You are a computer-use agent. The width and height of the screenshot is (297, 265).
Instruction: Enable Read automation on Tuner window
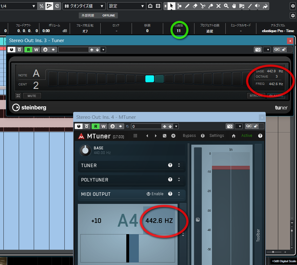tap(28, 50)
